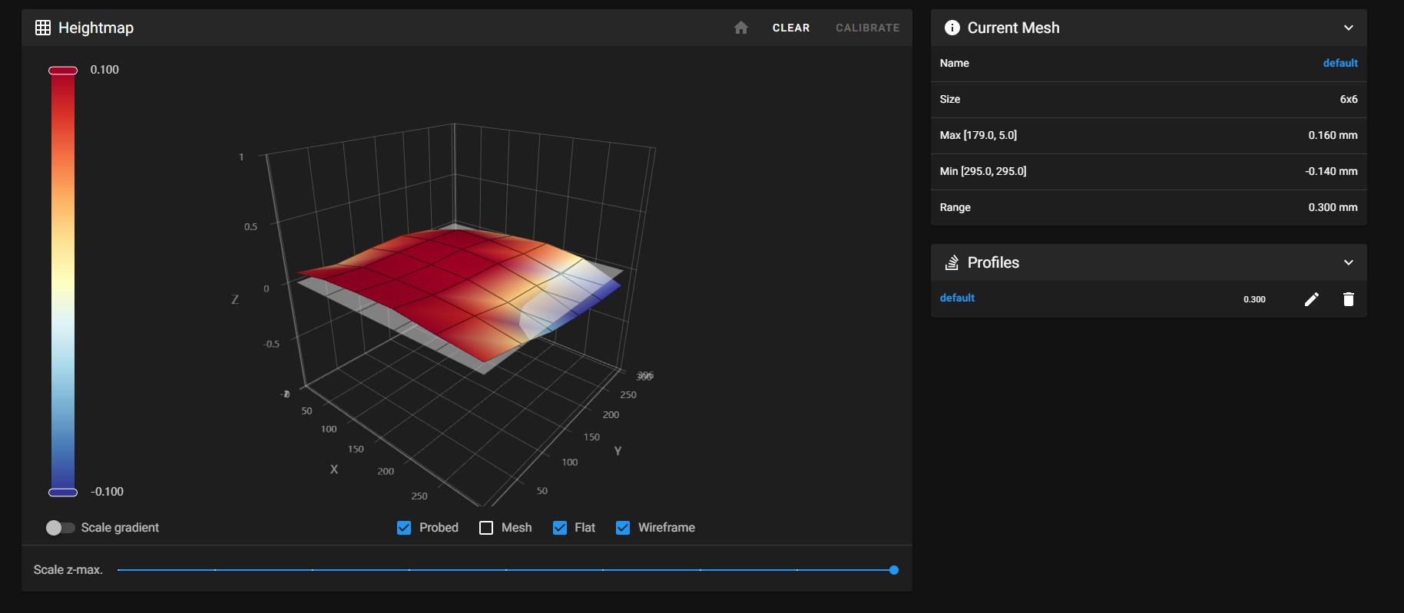Uncheck the Flat checkbox
The image size is (1404, 613).
(x=560, y=528)
